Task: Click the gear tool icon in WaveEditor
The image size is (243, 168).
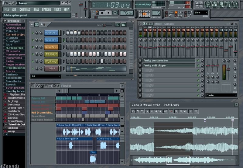Action: (x=181, y=111)
